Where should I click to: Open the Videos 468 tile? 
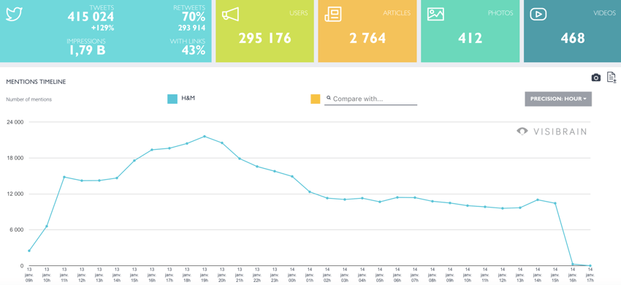click(572, 31)
